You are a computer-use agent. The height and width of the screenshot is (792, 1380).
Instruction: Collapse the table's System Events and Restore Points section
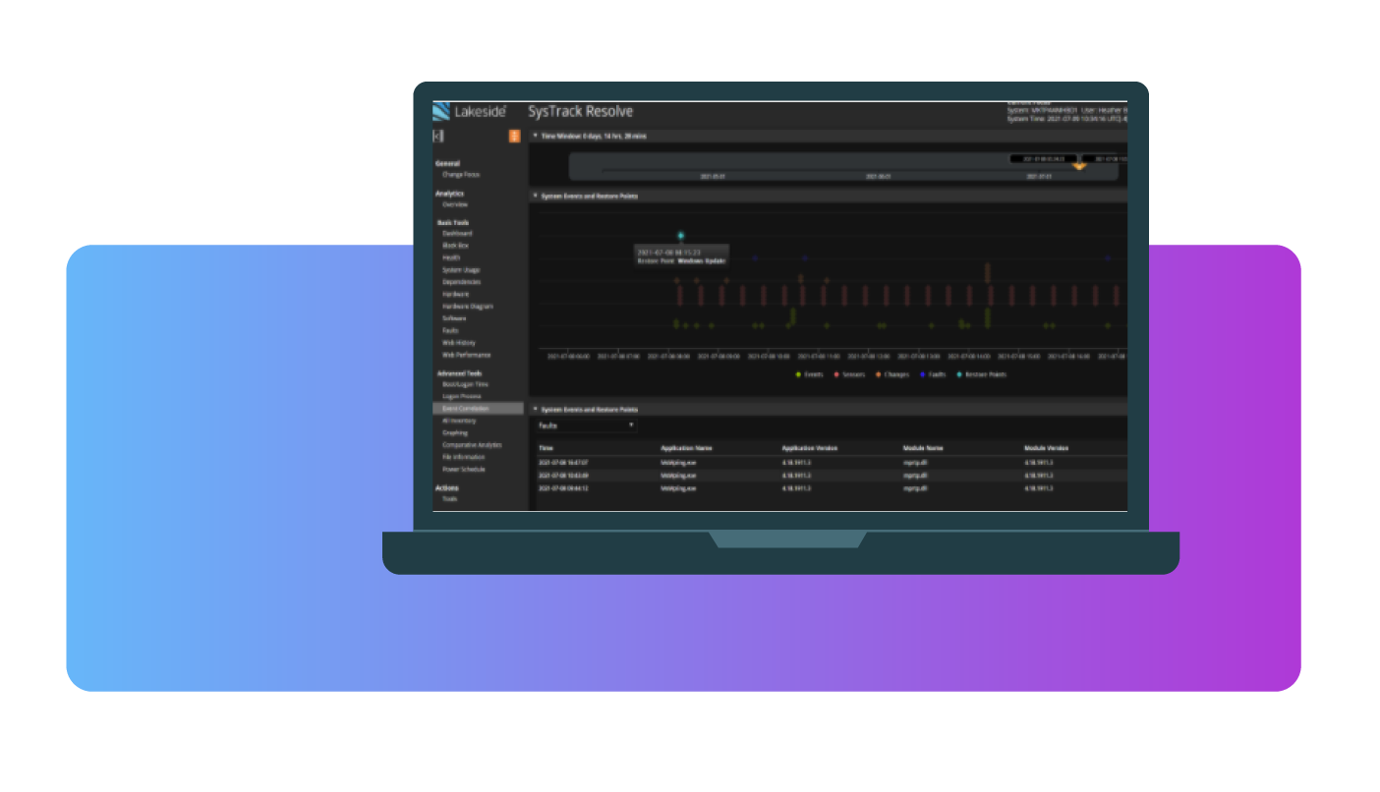tap(535, 409)
